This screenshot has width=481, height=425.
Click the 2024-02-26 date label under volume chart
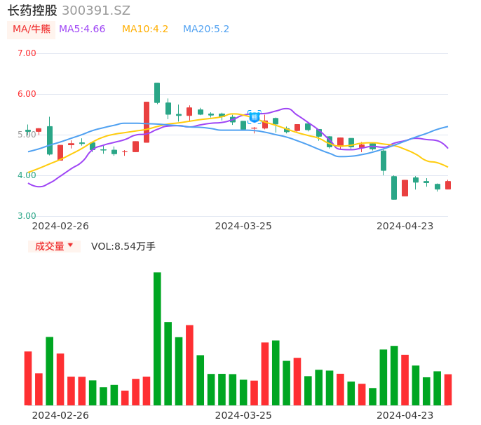click(x=60, y=415)
